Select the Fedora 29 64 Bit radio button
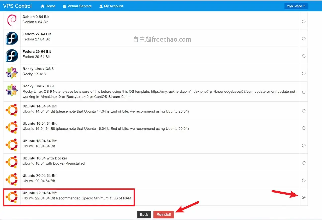The image size is (322, 220). [304, 56]
